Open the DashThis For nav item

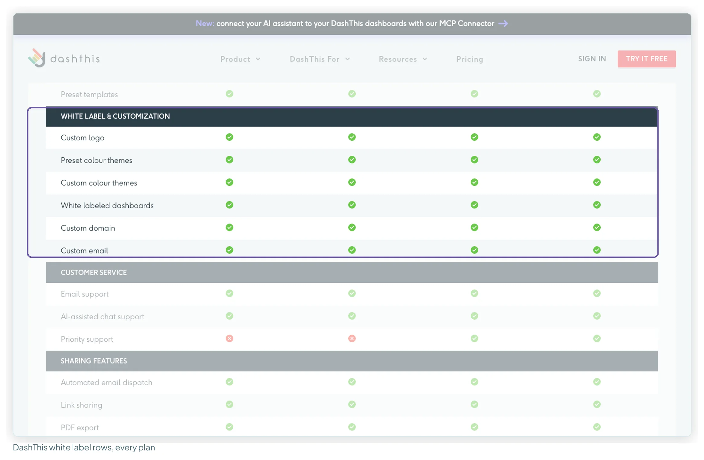tap(315, 59)
